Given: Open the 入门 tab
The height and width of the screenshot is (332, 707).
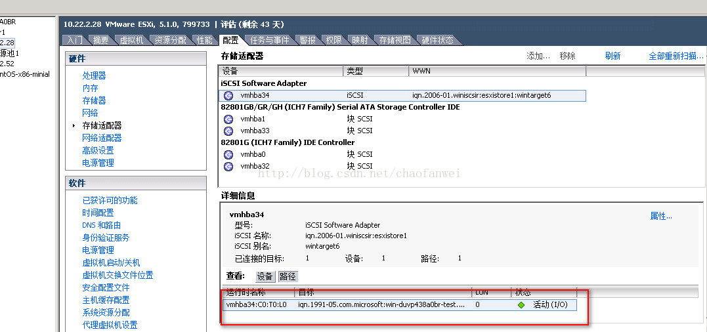Looking at the screenshot, I should [x=75, y=40].
